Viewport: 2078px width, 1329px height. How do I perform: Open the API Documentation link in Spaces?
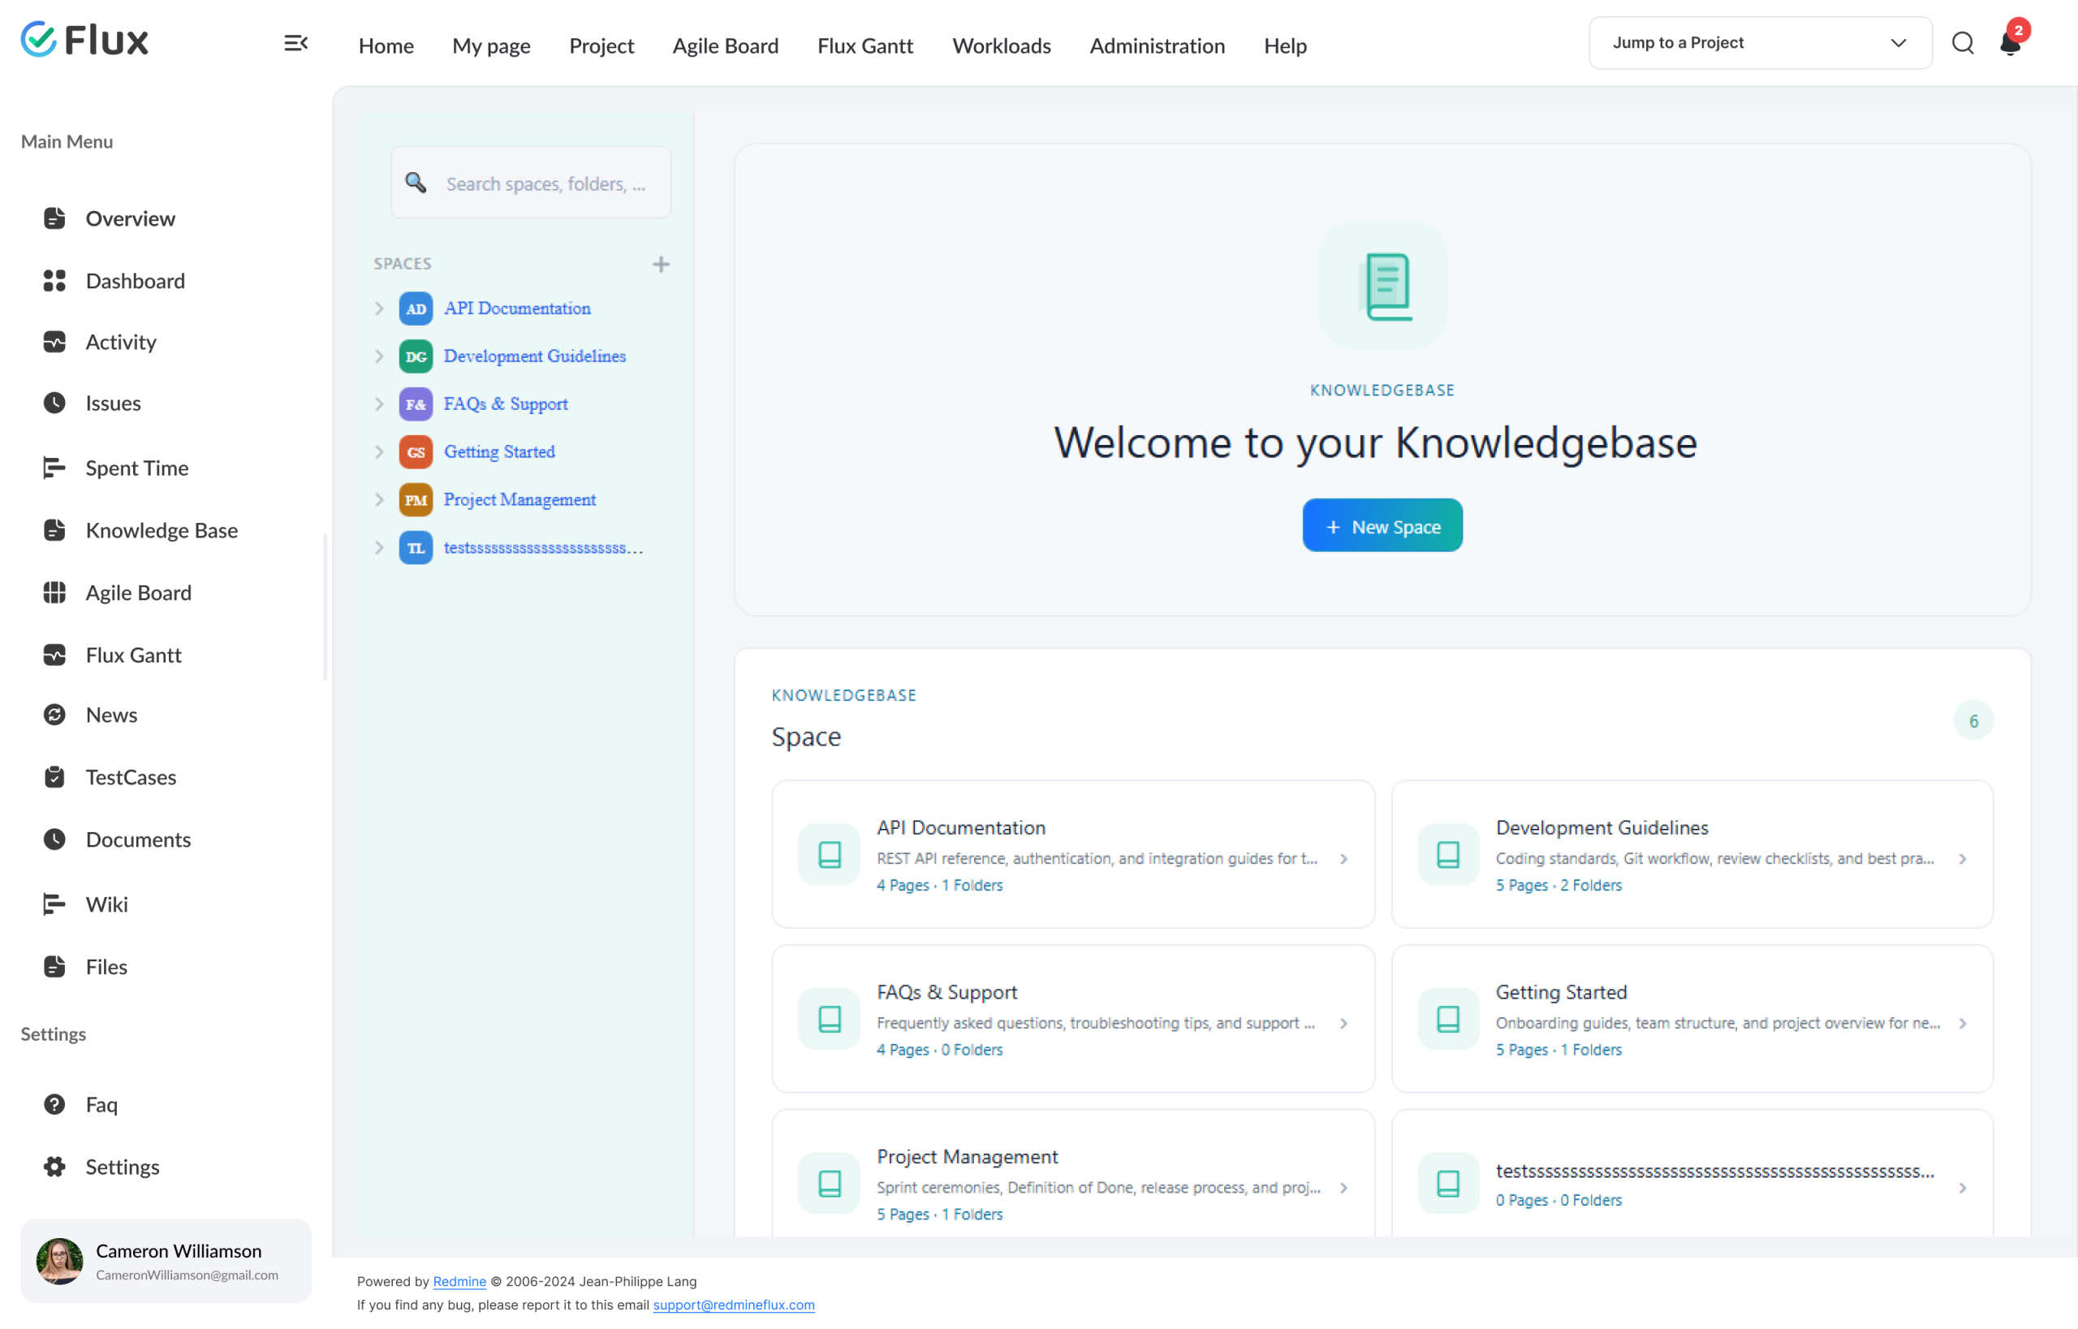[x=517, y=308]
